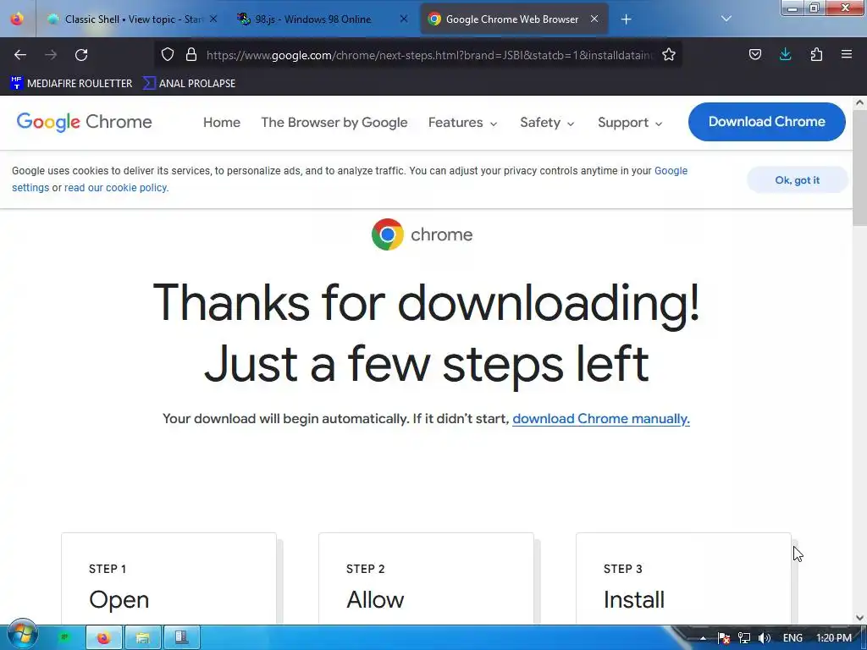Switch to Firefox in the taskbar

point(104,638)
